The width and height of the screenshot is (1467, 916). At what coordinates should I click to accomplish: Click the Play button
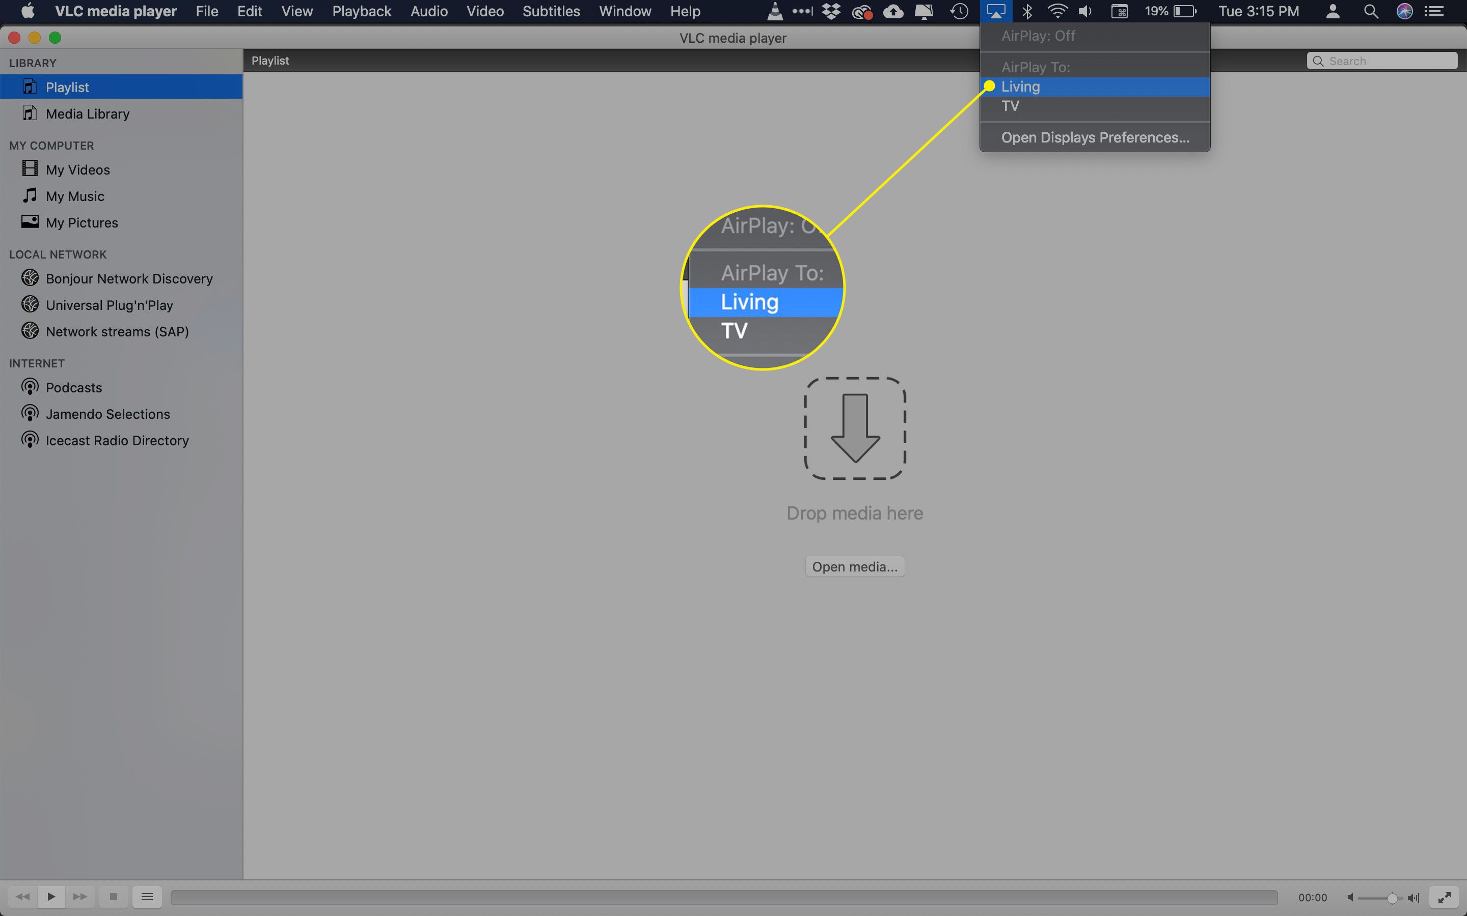[x=51, y=897]
